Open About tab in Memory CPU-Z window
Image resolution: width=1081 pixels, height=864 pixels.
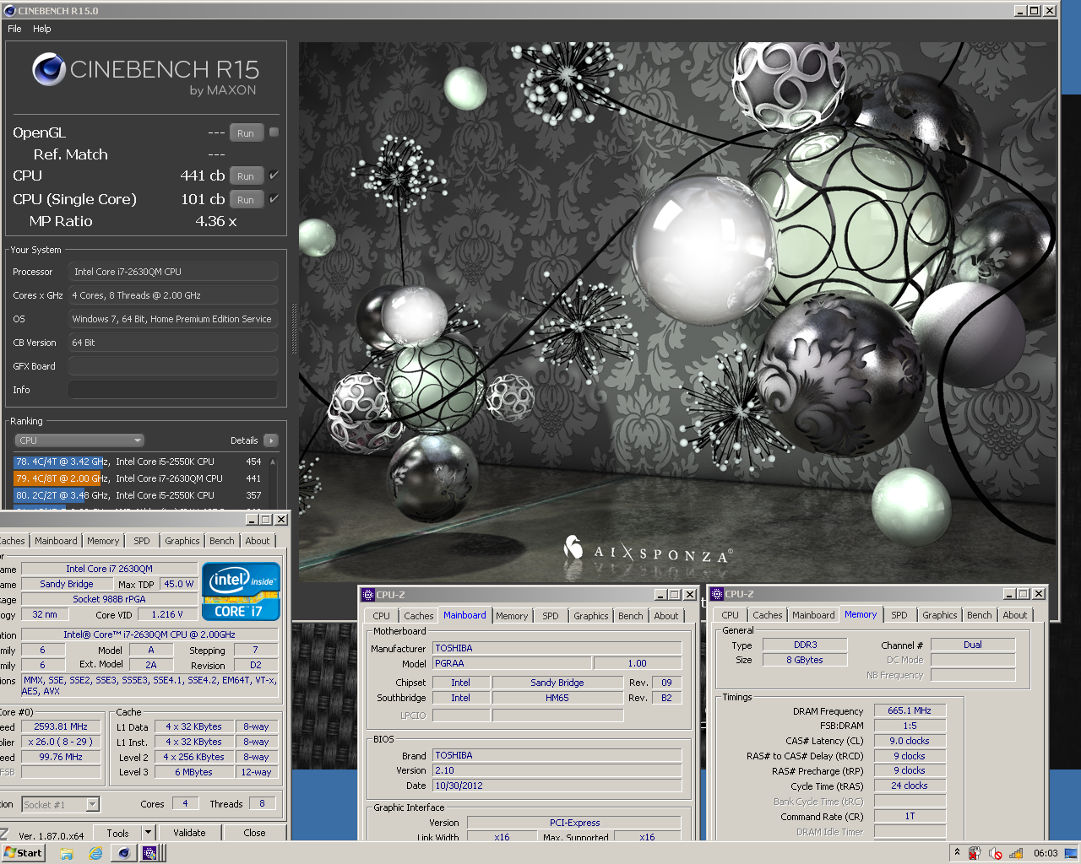pos(1015,615)
